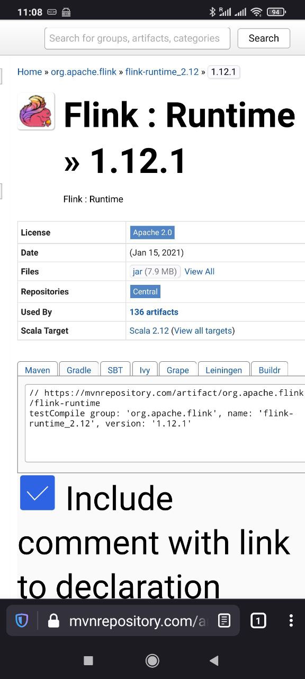The height and width of the screenshot is (679, 305).
Task: Download the jar (7.9 MB) file
Action: [x=155, y=272]
